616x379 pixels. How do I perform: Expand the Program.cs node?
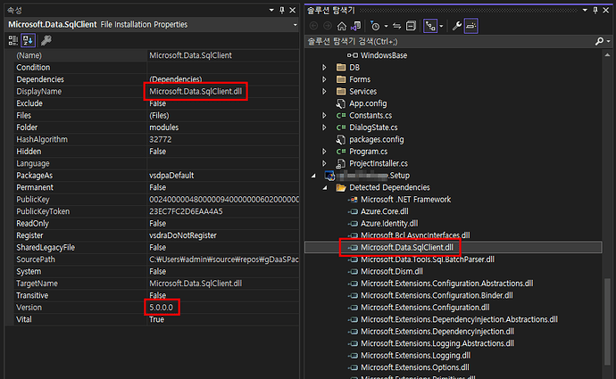tap(324, 152)
